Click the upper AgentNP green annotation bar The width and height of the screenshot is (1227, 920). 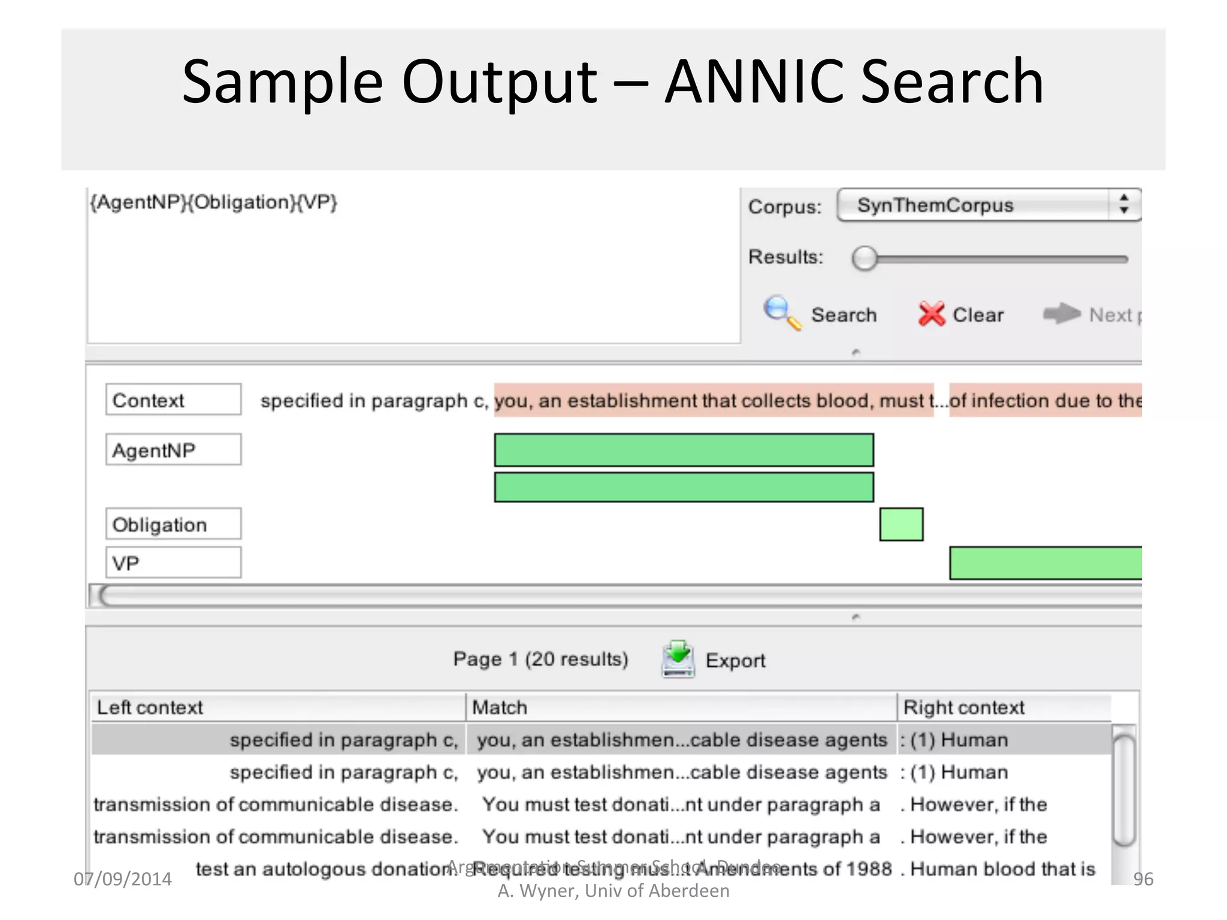click(684, 450)
